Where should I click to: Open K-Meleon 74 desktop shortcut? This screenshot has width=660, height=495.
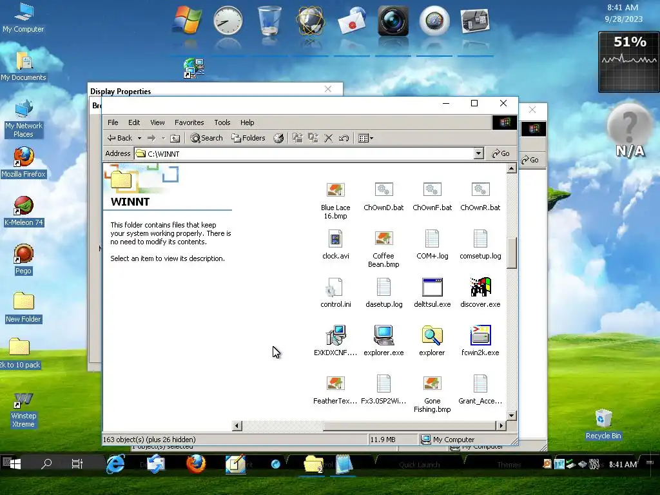[x=23, y=211]
